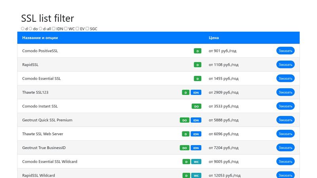Click Заказать for Thawte SSL123

[x=285, y=92]
